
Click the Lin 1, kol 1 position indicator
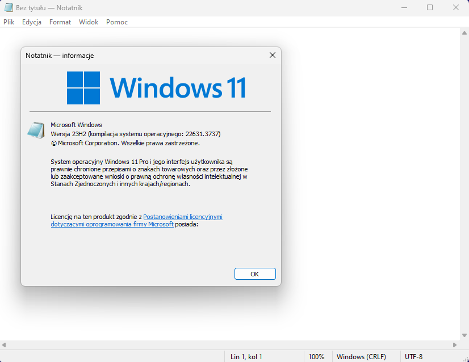click(x=246, y=357)
